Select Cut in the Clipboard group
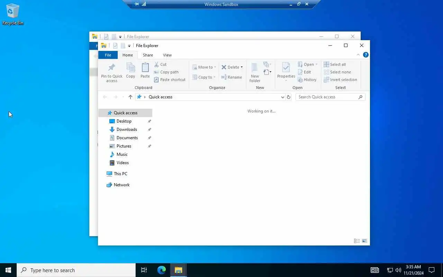The image size is (443, 277). click(x=160, y=64)
